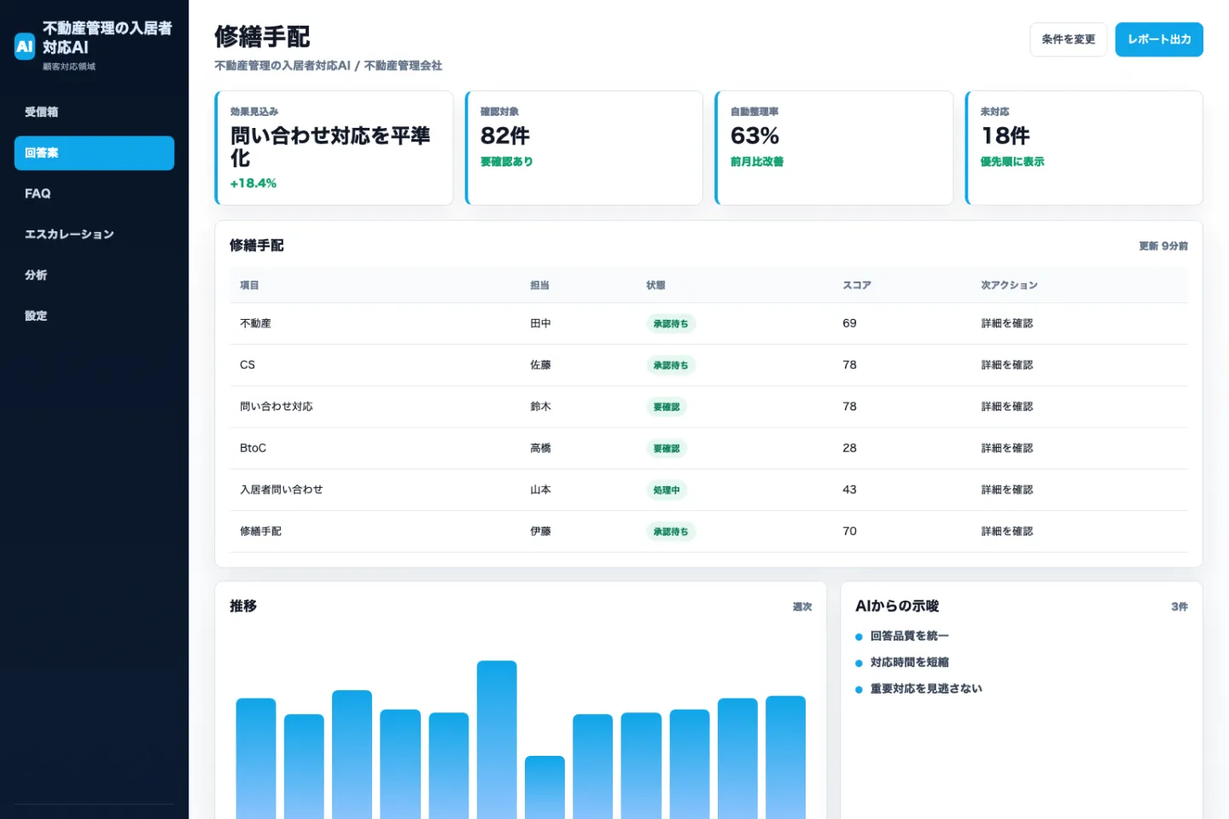This screenshot has height=819, width=1229.
Task: Click the 担当 column header
Action: click(539, 285)
